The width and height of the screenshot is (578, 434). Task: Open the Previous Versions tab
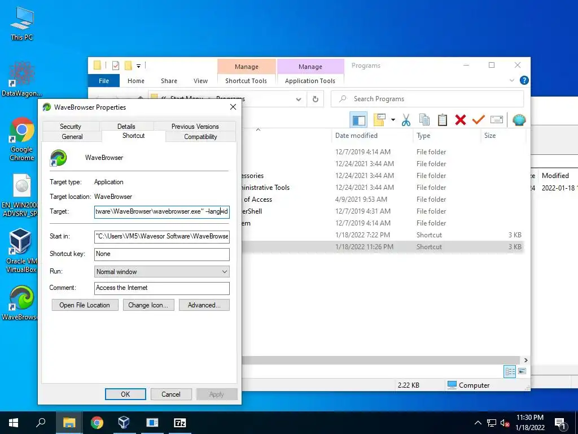point(195,126)
